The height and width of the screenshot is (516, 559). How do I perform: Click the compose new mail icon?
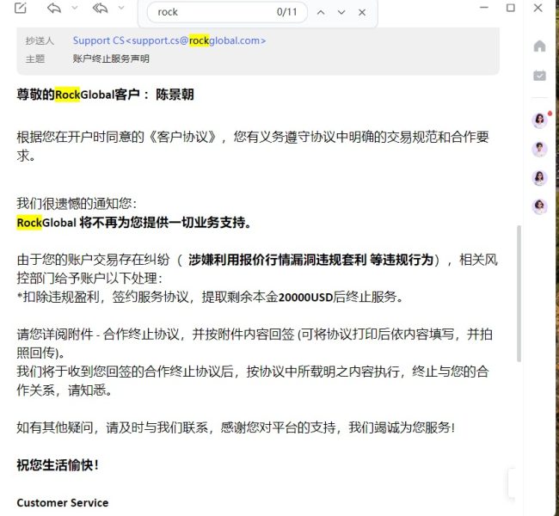click(21, 8)
